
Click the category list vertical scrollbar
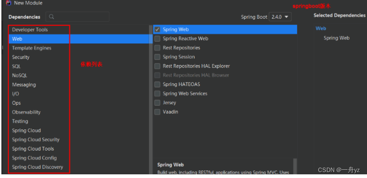pos(151,100)
